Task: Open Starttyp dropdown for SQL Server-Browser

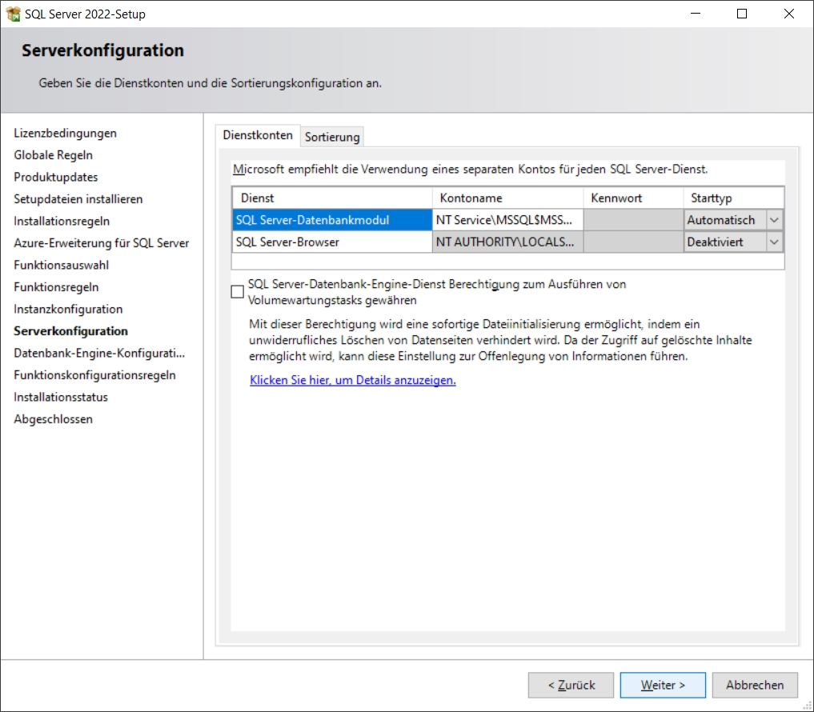Action: point(774,242)
